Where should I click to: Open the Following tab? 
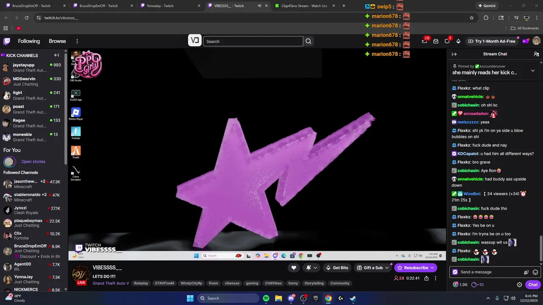coord(29,41)
